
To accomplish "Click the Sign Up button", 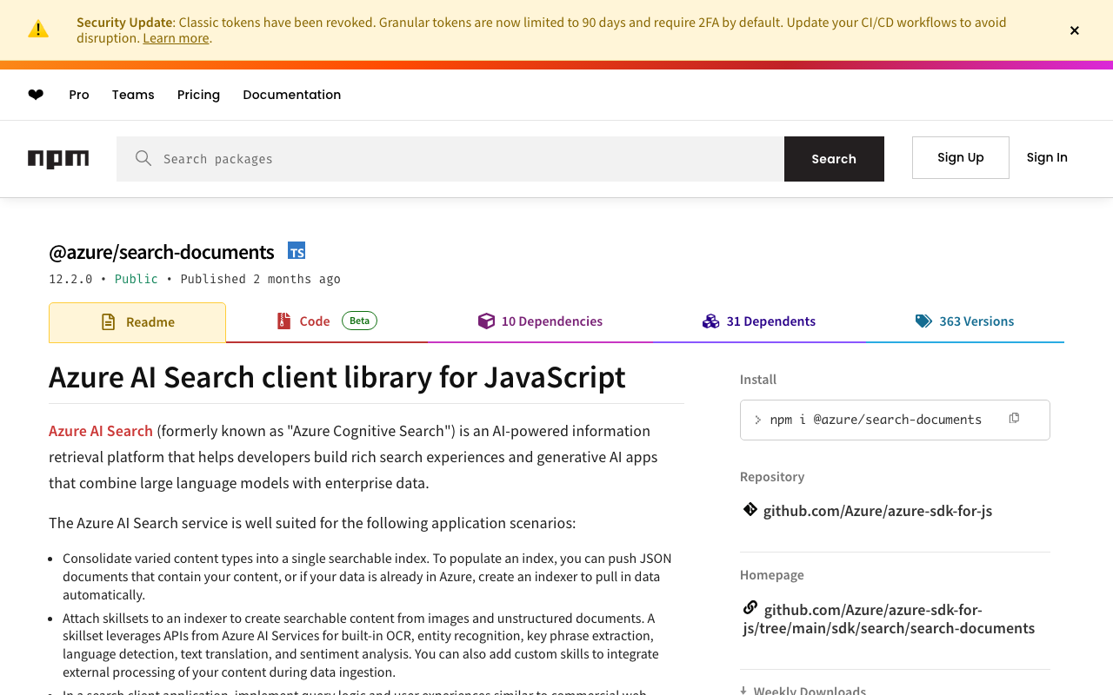I will click(961, 157).
